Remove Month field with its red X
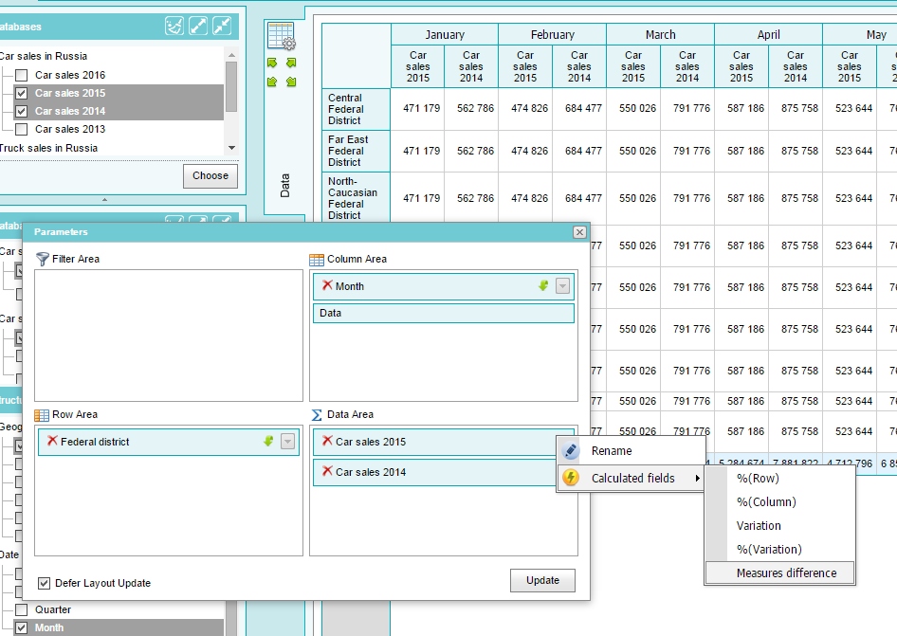The width and height of the screenshot is (897, 636). 327,285
